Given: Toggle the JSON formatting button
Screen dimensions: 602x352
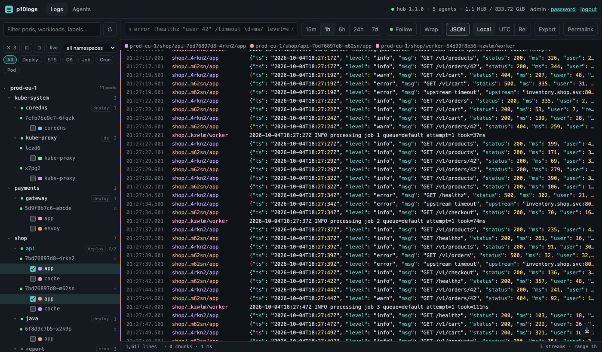Looking at the screenshot, I should [458, 29].
